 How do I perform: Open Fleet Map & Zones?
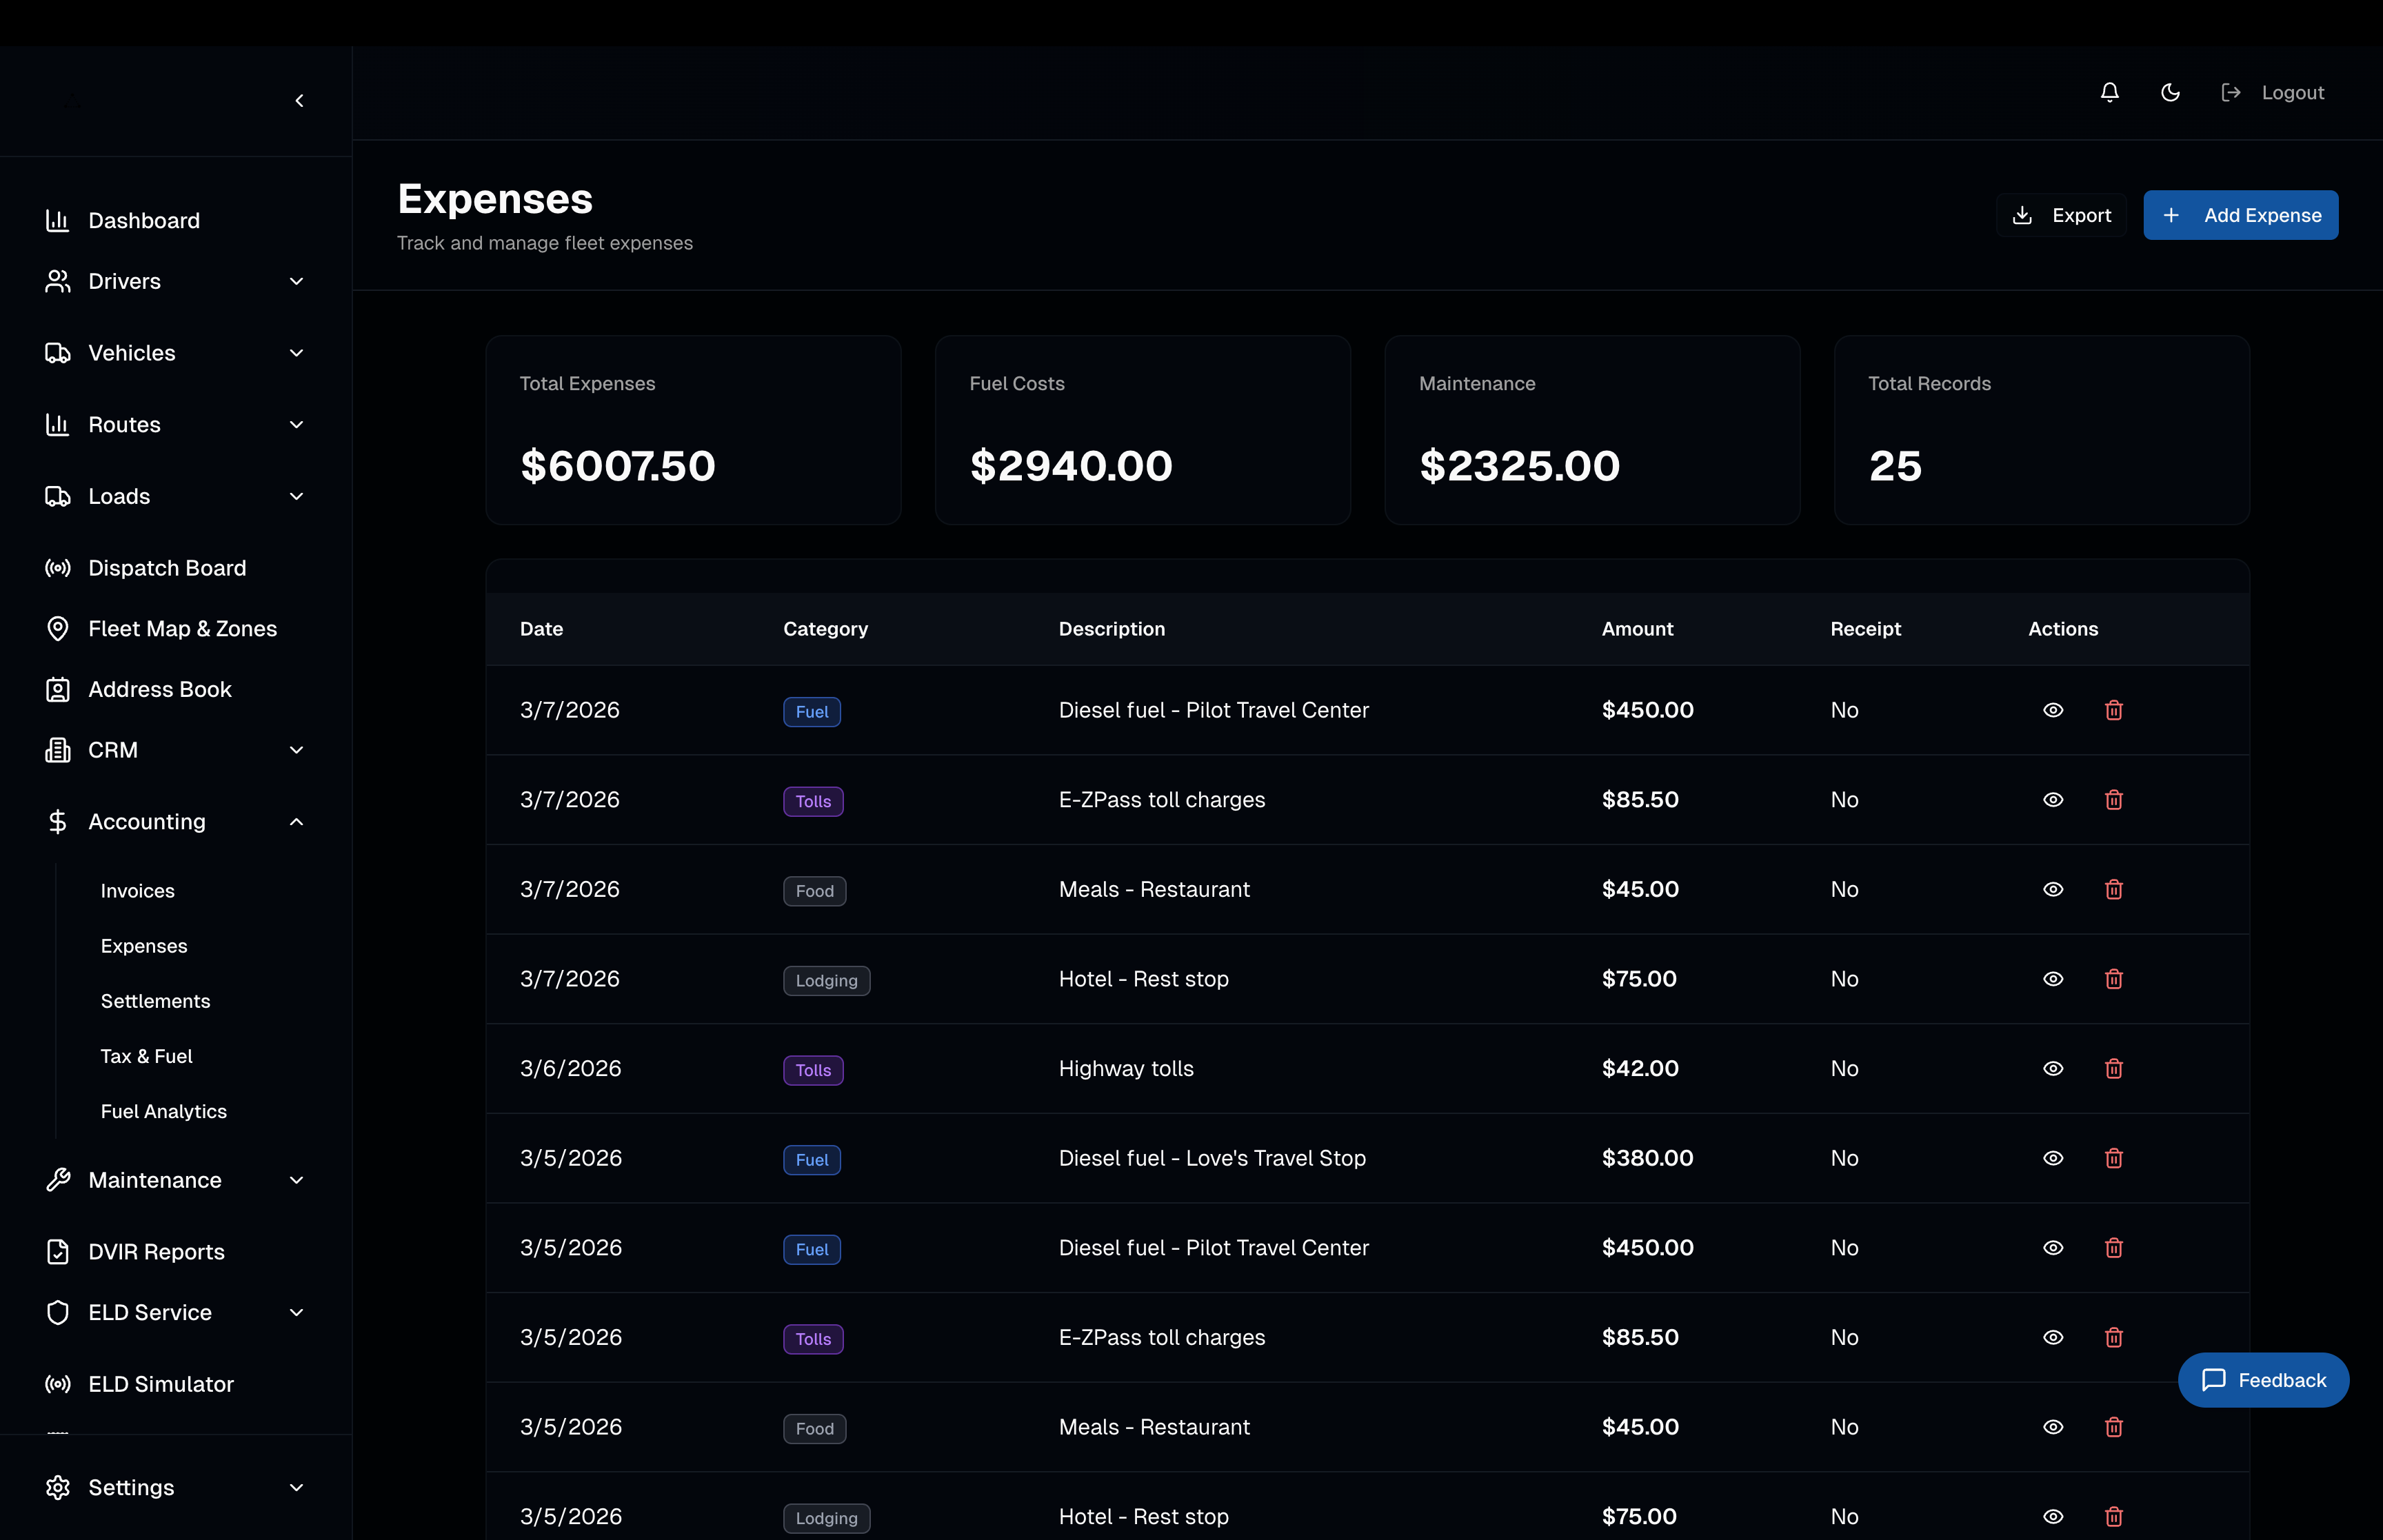[x=182, y=628]
